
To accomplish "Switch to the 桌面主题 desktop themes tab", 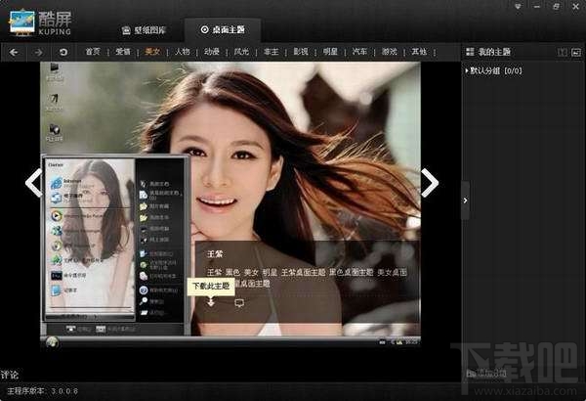I will point(223,29).
